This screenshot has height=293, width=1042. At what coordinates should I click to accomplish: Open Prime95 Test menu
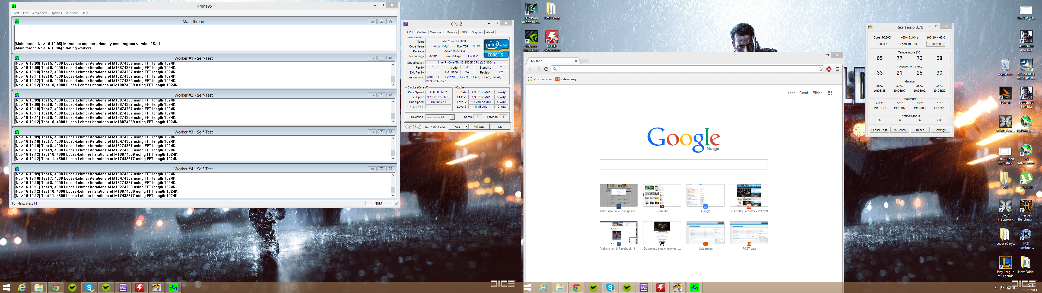[16, 13]
